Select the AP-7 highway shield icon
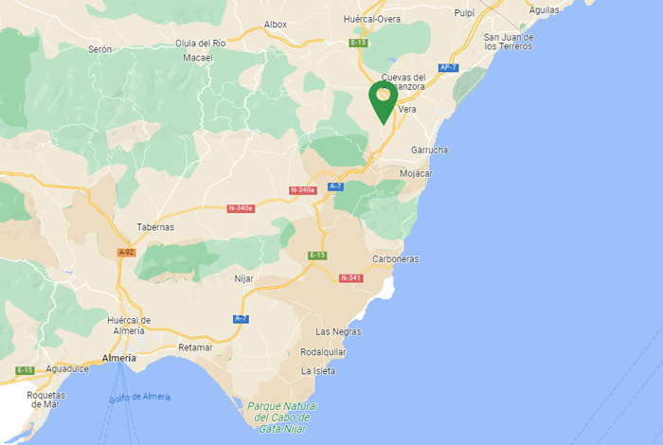The image size is (663, 445). (x=448, y=67)
